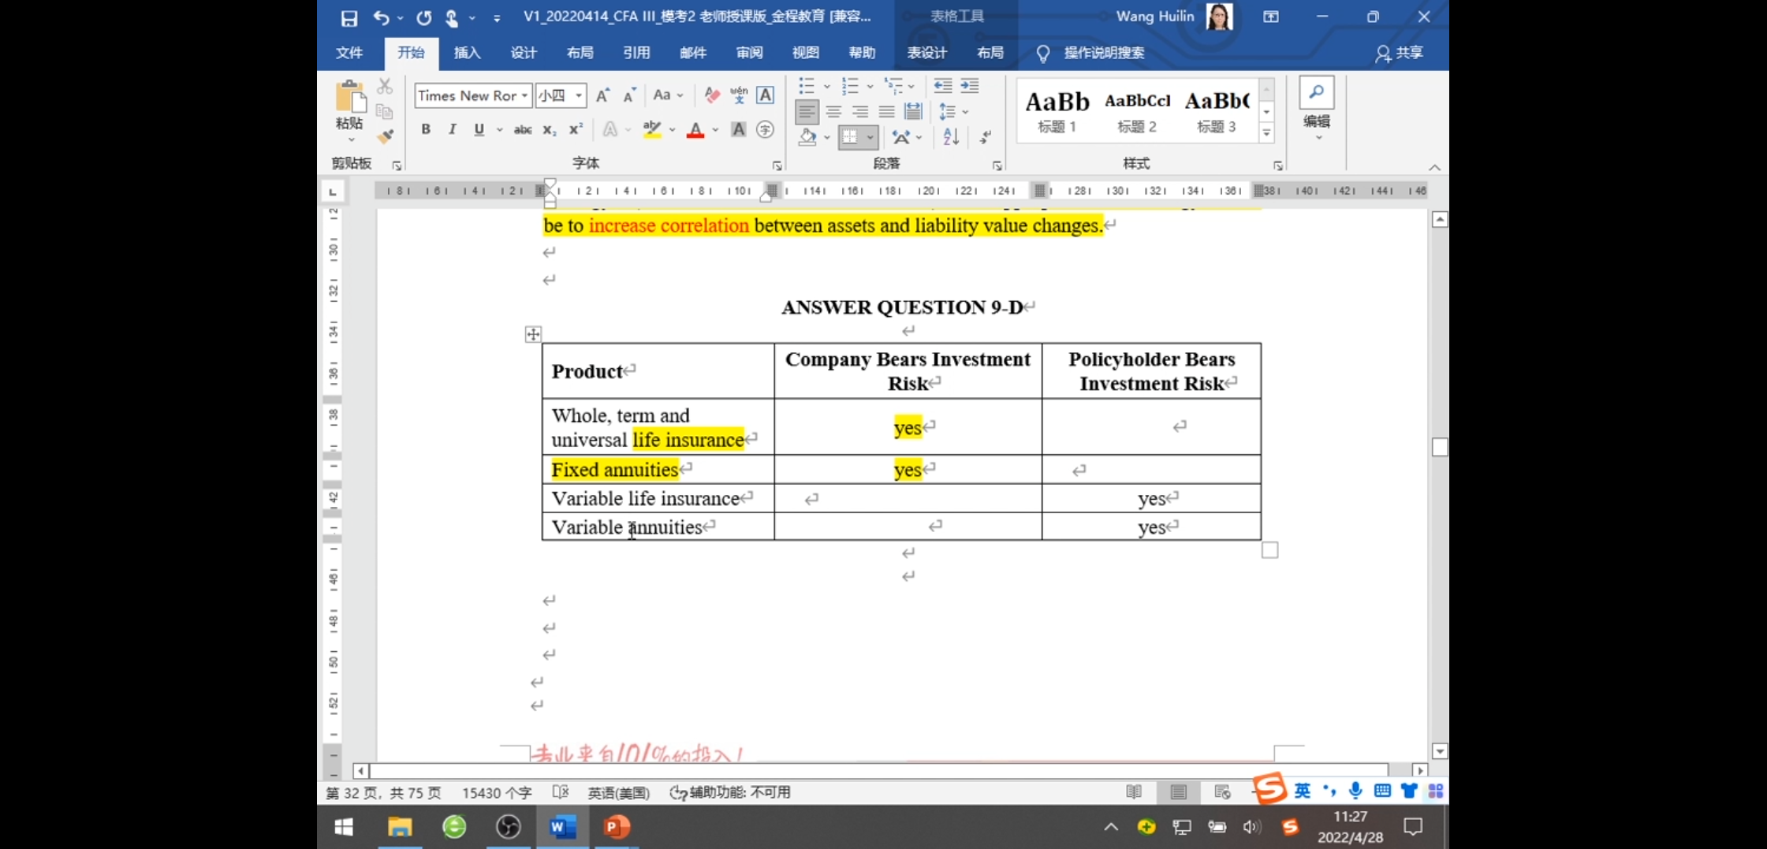Click the Undo arrow icon
Screen dimensions: 1767x849
(381, 17)
